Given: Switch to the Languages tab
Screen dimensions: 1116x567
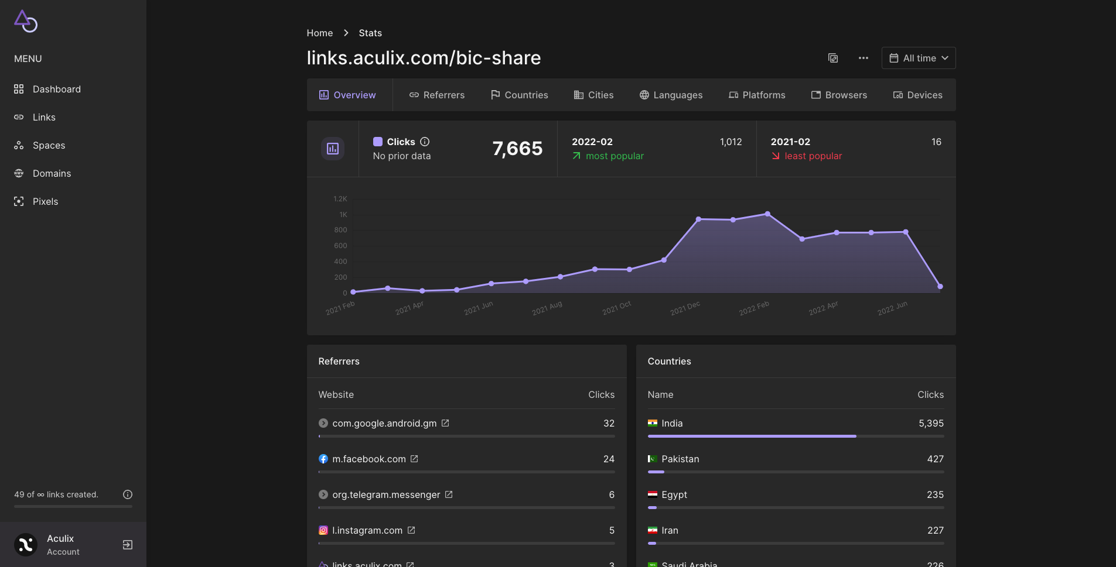Looking at the screenshot, I should [671, 95].
